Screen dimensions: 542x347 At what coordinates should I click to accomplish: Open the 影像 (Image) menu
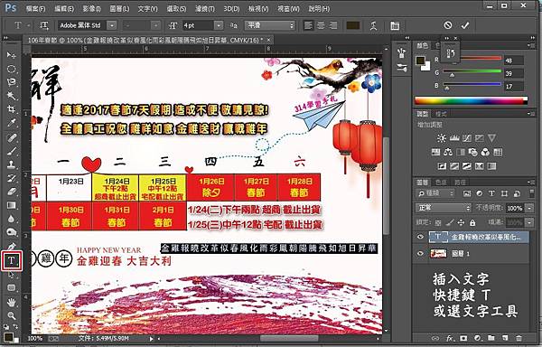tap(91, 9)
